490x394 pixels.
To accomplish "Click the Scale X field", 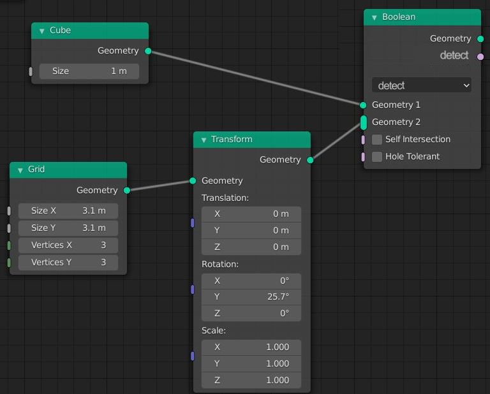I will (251, 347).
